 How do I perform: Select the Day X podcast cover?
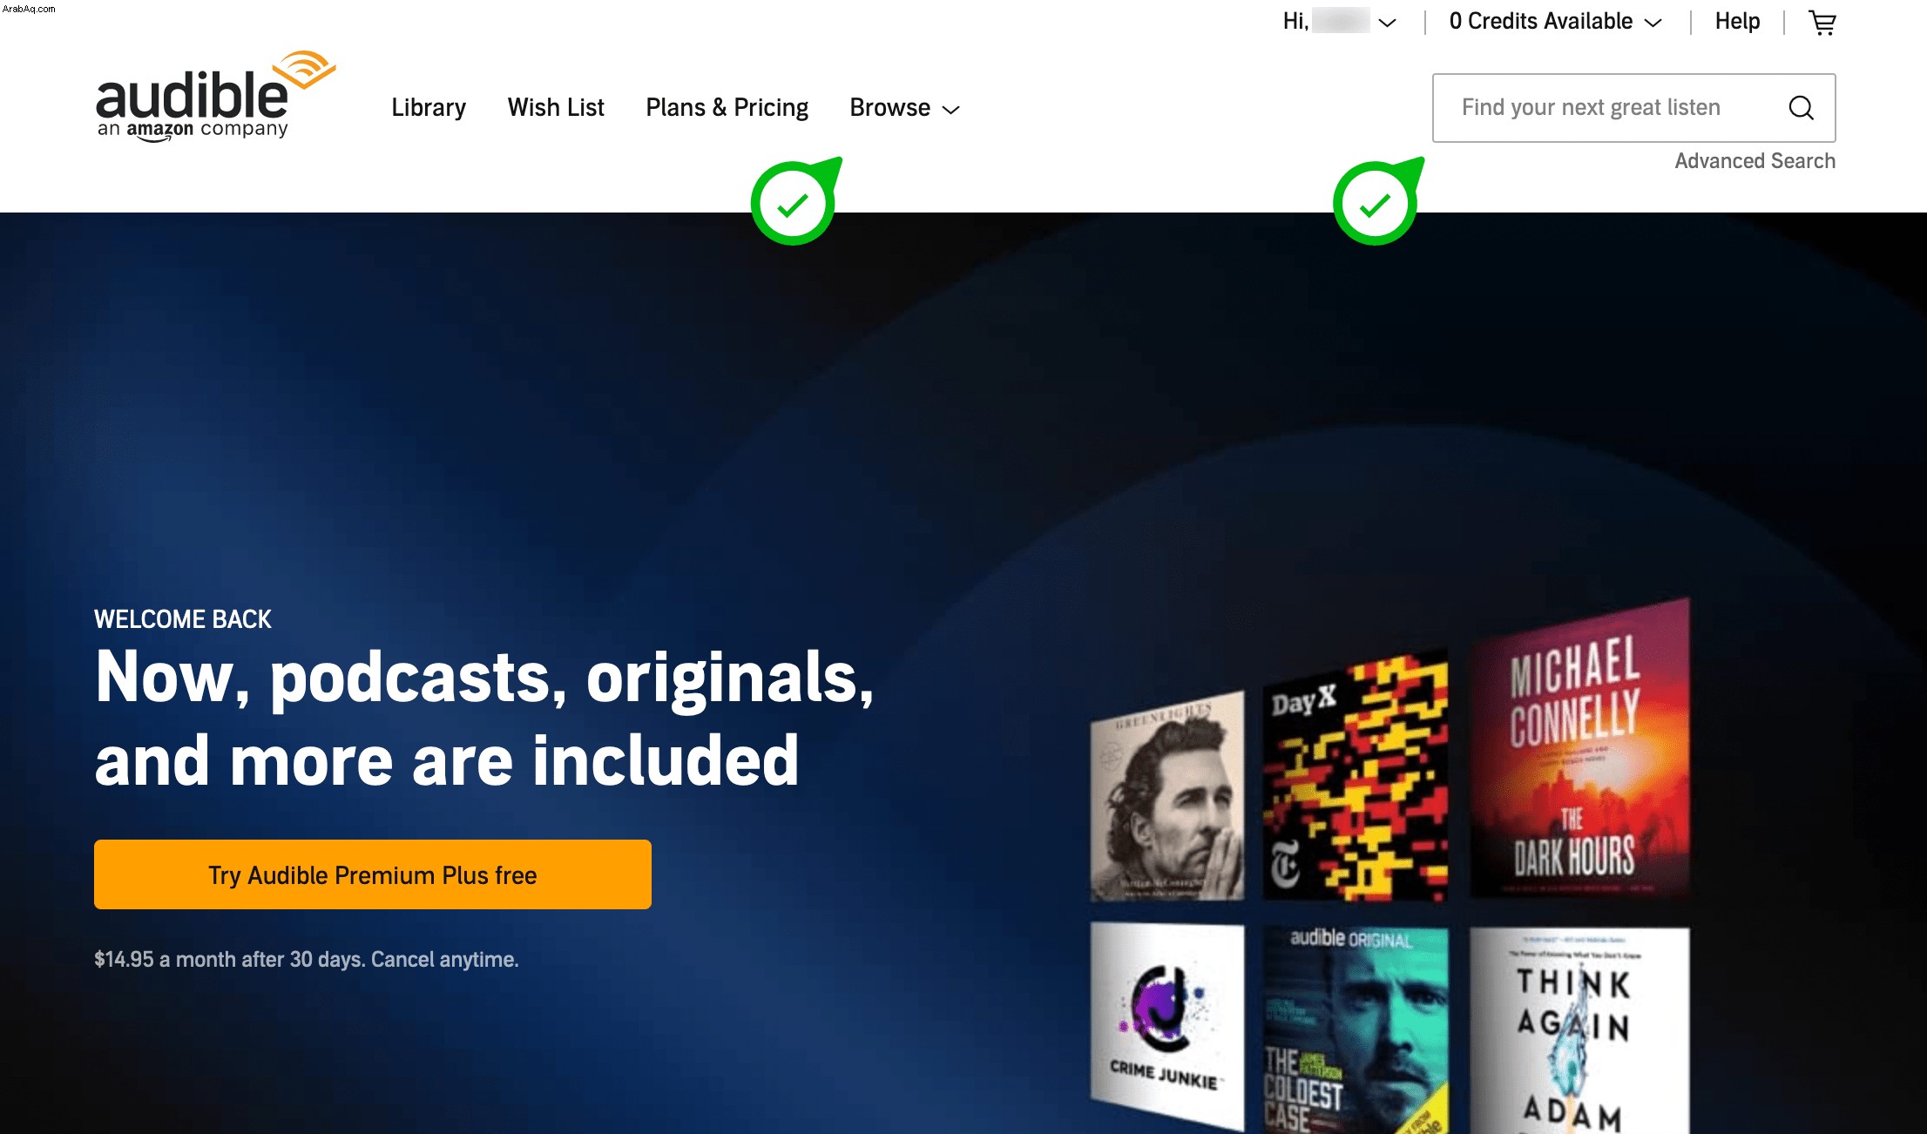(1356, 776)
